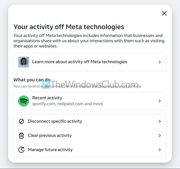Select the spotify.com, neilpatel.com subtitle text
Screen dimensions: 180x169
[67, 104]
